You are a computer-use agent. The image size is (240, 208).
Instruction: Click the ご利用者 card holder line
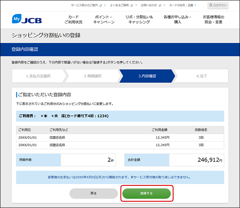120,116
